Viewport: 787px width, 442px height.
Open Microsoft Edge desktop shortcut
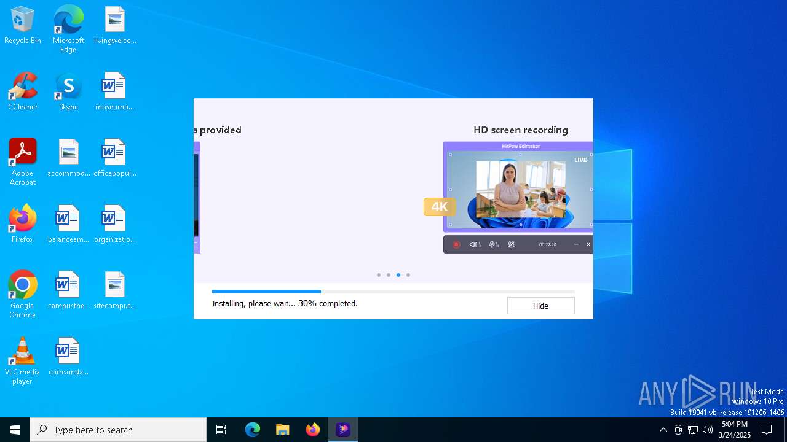point(68,29)
